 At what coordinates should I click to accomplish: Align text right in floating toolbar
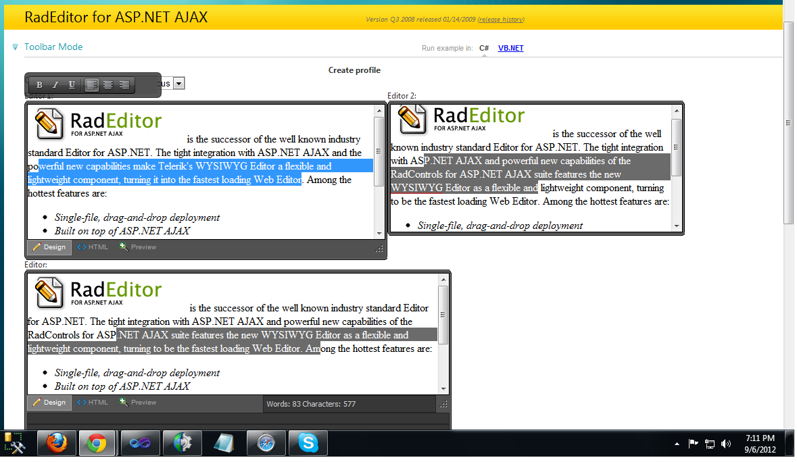coord(124,85)
